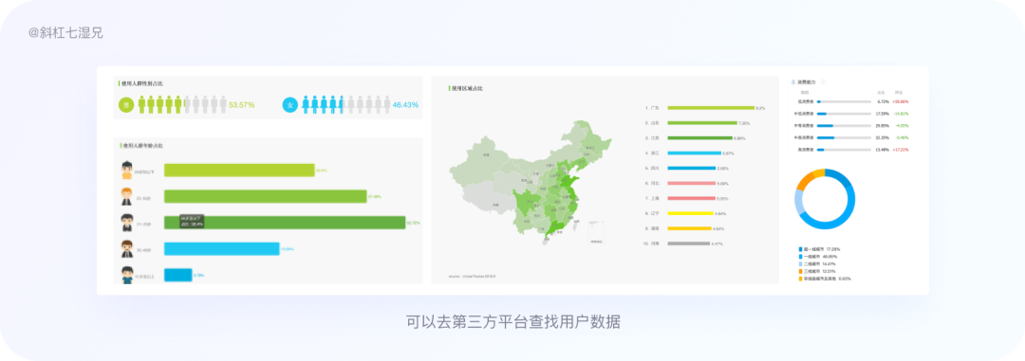Click the 四川 ranking bar
The image size is (1025, 361).
(692, 168)
